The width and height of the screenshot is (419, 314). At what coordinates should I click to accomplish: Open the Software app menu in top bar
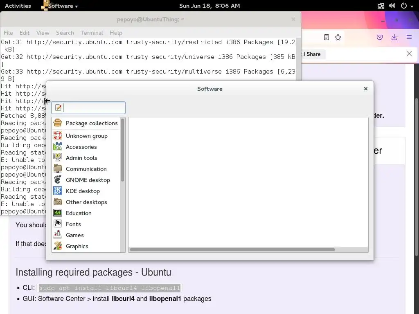60,6
